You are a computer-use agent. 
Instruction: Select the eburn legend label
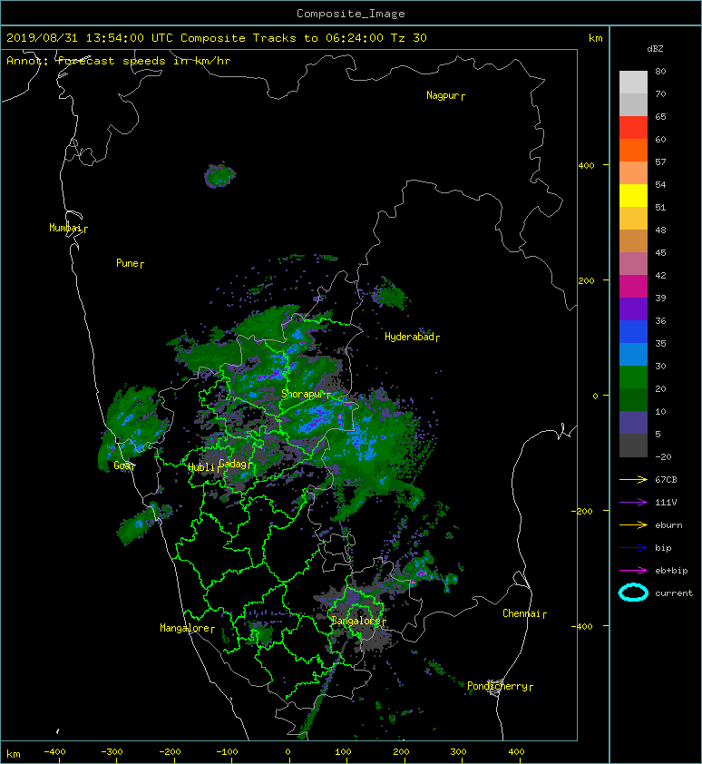click(x=668, y=525)
